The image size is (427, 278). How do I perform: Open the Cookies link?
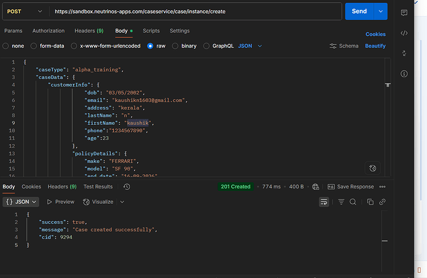(375, 34)
